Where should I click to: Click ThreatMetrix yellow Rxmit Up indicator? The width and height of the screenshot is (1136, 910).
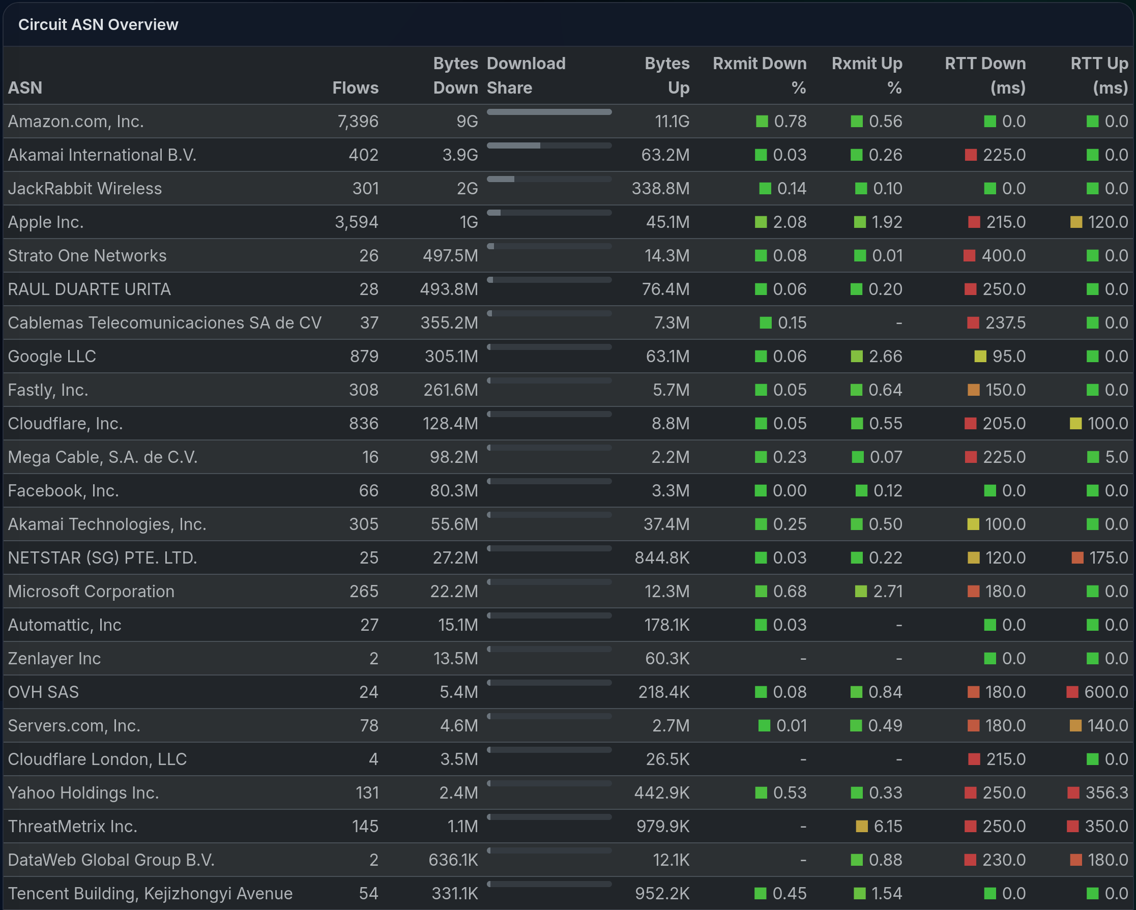click(x=861, y=826)
